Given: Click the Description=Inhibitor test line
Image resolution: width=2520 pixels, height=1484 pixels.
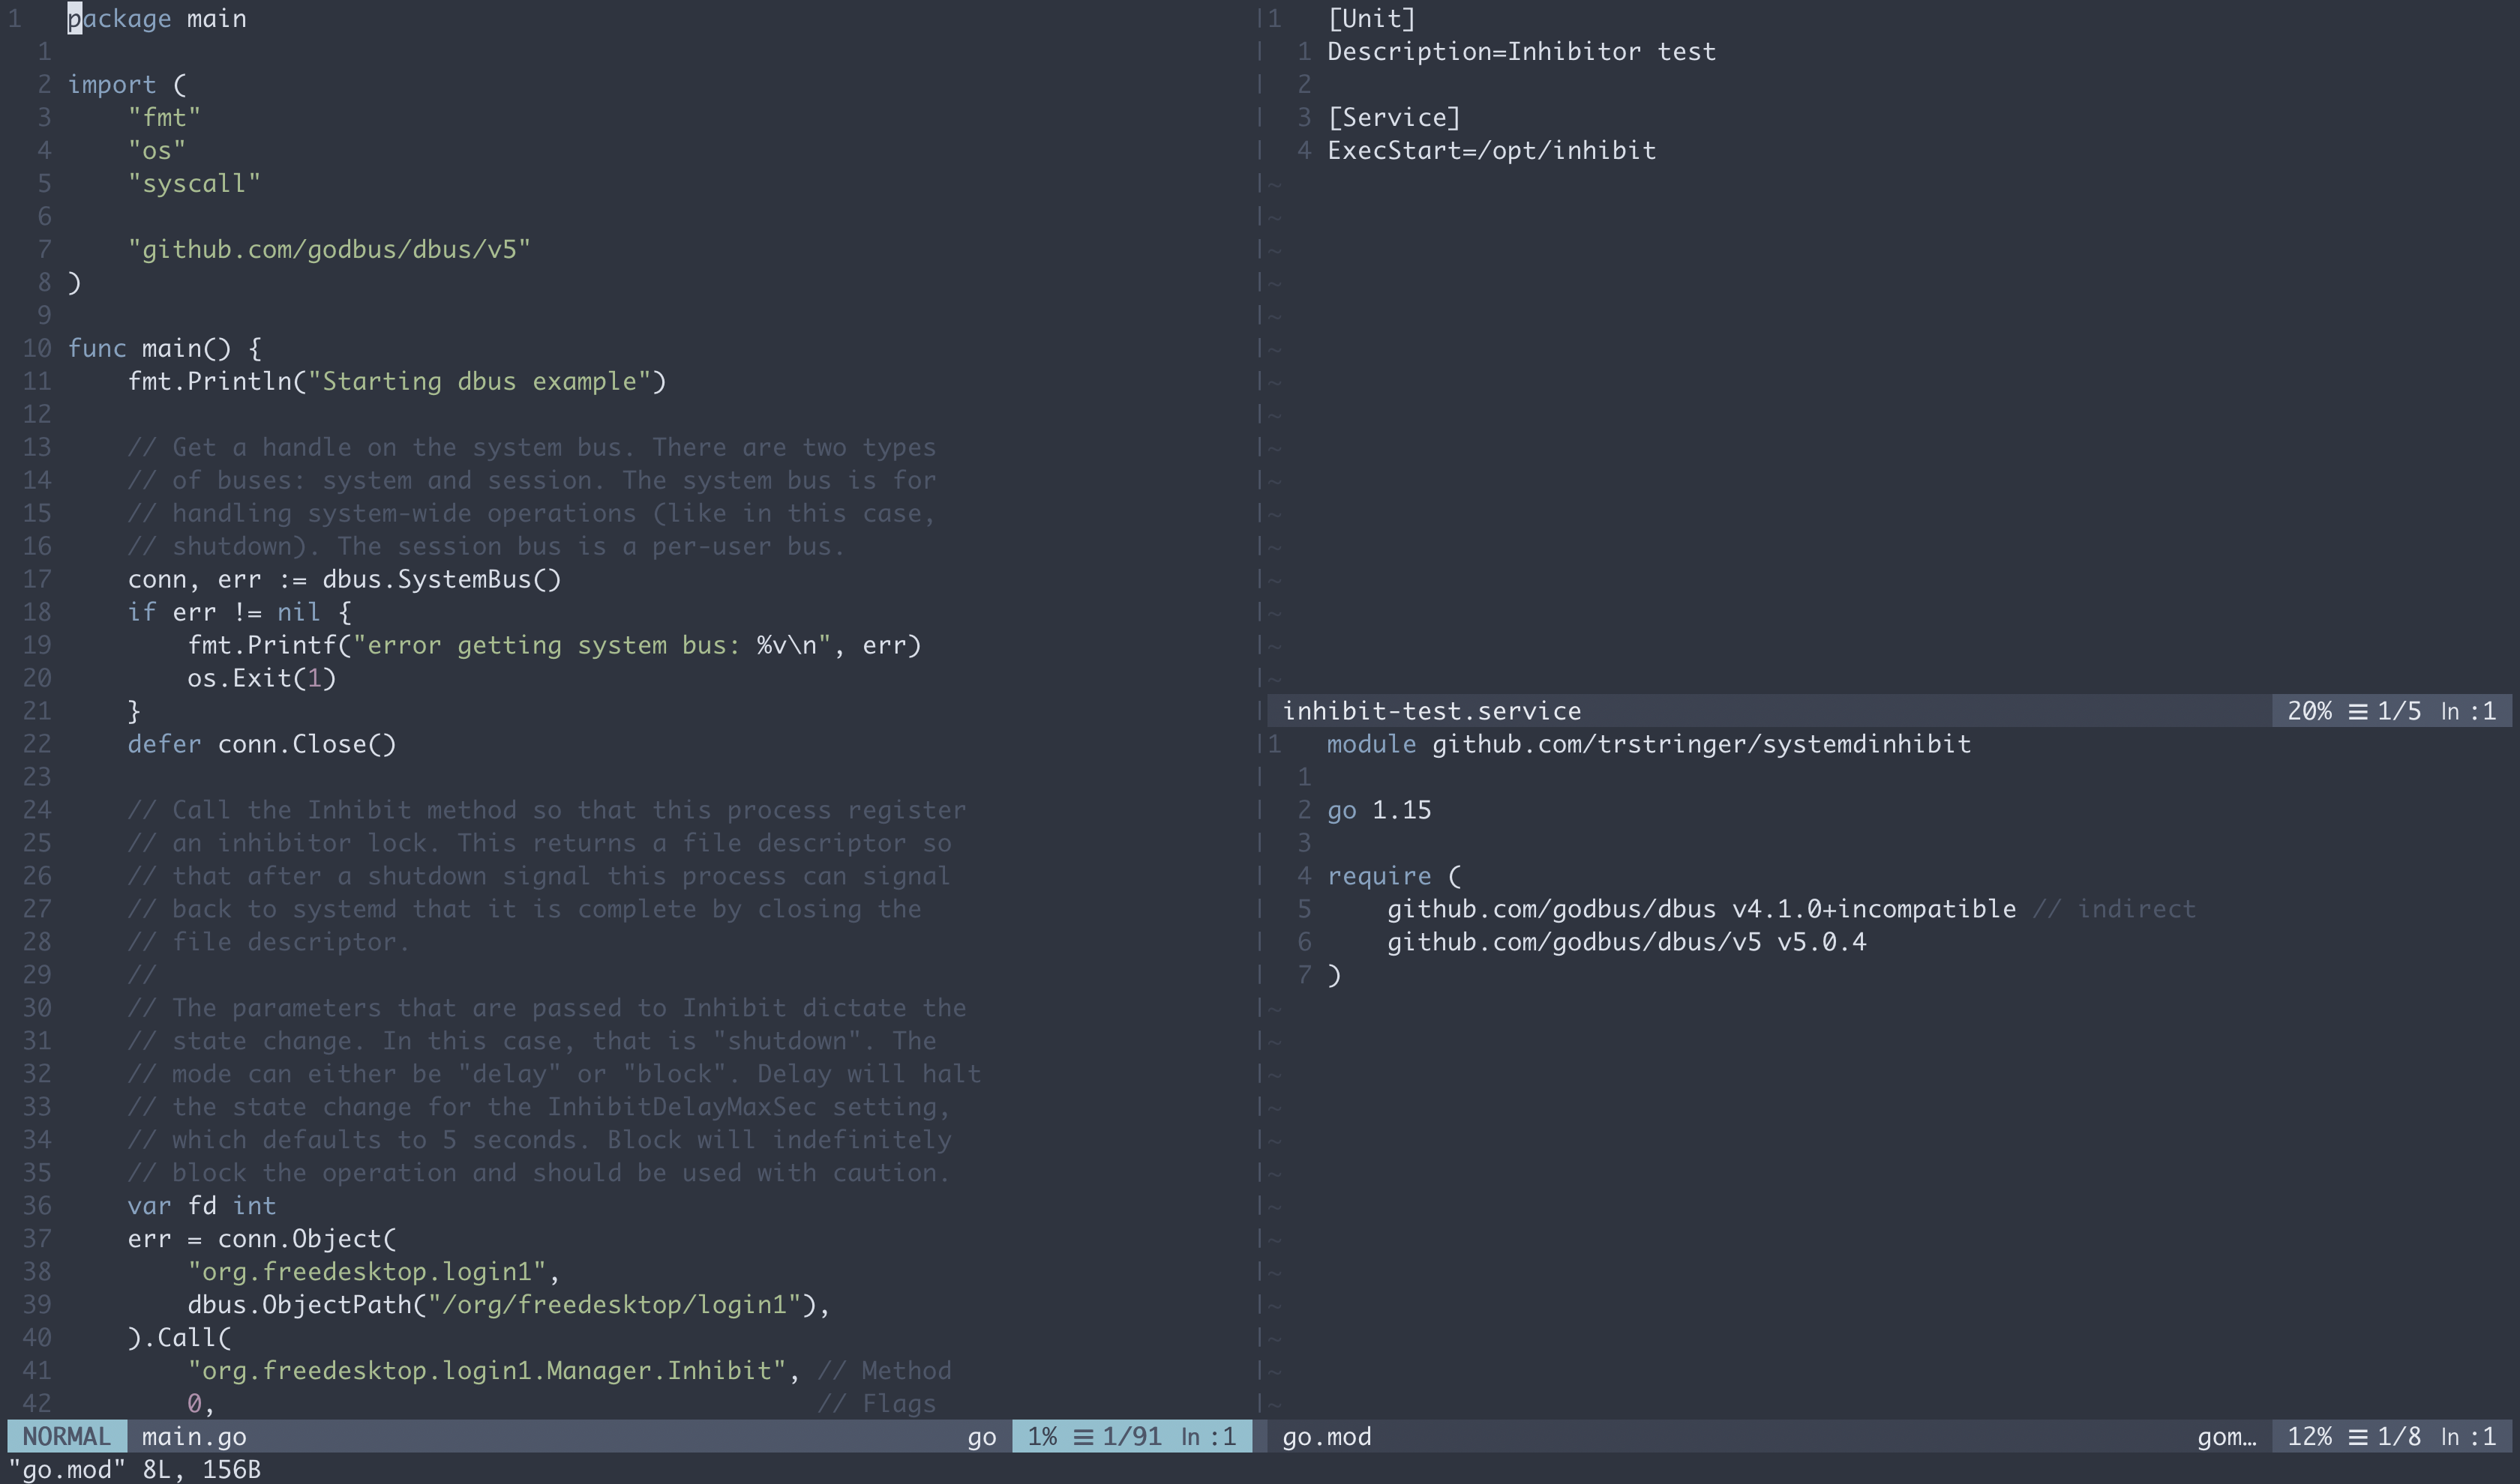Looking at the screenshot, I should [x=1522, y=51].
